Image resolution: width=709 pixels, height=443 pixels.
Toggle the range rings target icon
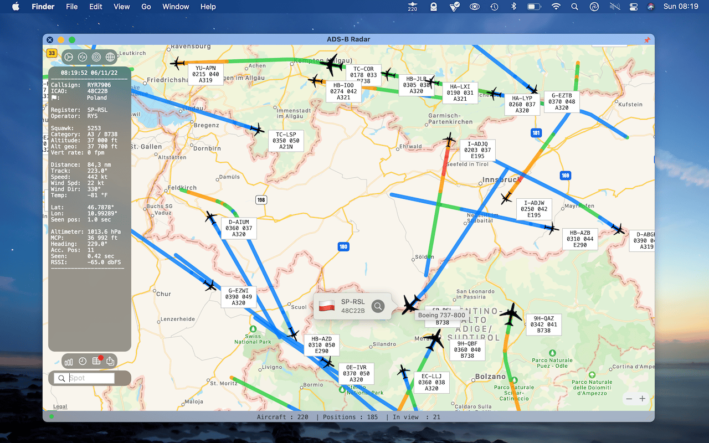(x=96, y=57)
